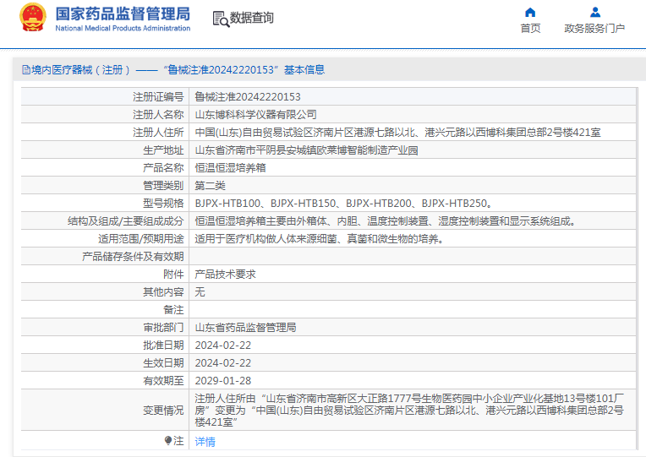Open the 数据查询 search icon
Screen dimensions: 646x457
[x=221, y=19]
